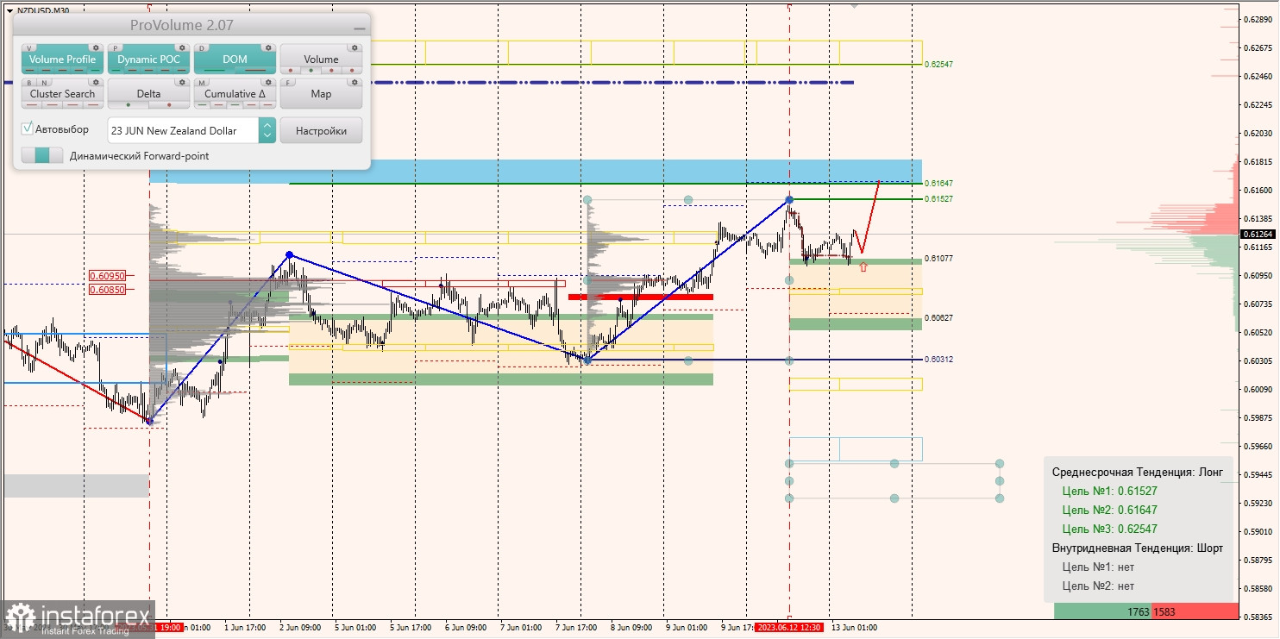This screenshot has height=639, width=1280.
Task: Select red-line segment under DOM button
Action: [x=255, y=71]
